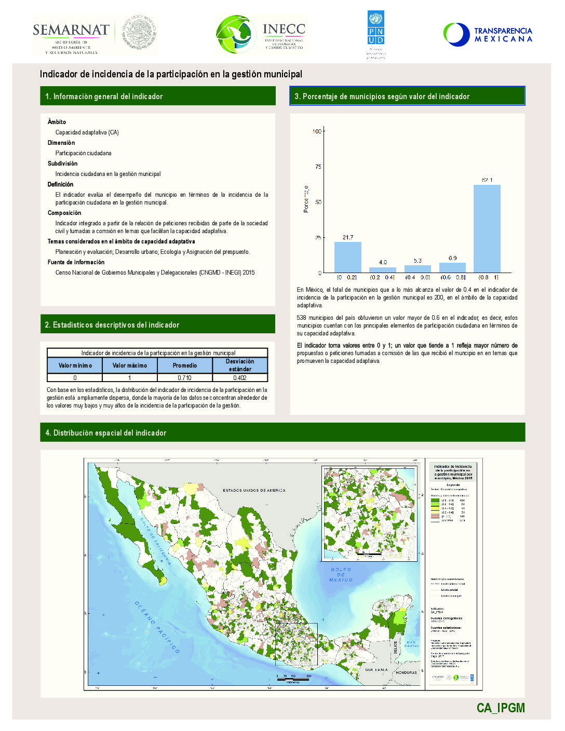Click the 'TRANSPARENCIA MEXICANA' wordmark
565x731 pixels.
pos(503,35)
